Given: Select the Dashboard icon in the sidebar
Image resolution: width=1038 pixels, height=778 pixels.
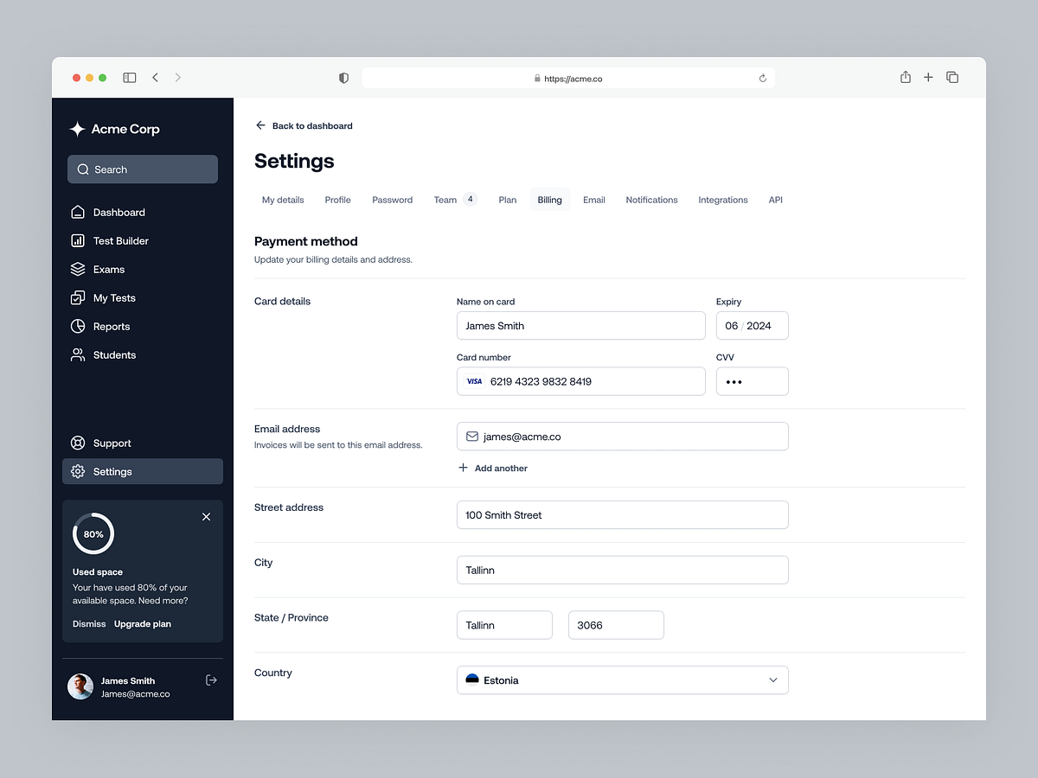Looking at the screenshot, I should [x=79, y=212].
